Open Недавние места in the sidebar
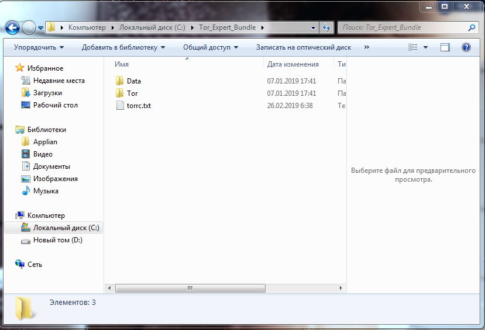Viewport: 485px width, 330px height. coord(59,81)
